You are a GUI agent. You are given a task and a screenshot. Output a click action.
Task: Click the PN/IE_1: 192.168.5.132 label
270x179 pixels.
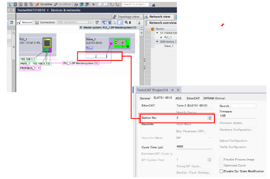pyautogui.click(x=35, y=64)
